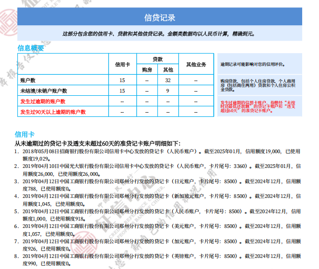Click the 其他业务 column header
319x269 pixels.
pos(196,65)
